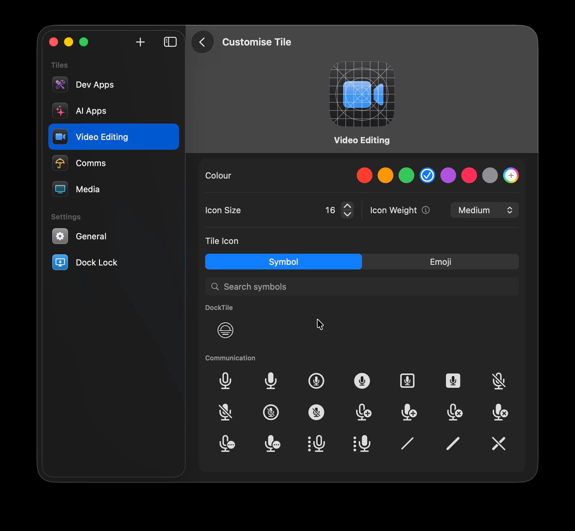This screenshot has width=575, height=531.
Task: Pick the filled microphone with ellipsis badge
Action: pyautogui.click(x=272, y=444)
